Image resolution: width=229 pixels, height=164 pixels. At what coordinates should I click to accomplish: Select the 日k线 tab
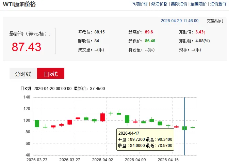click(x=51, y=73)
